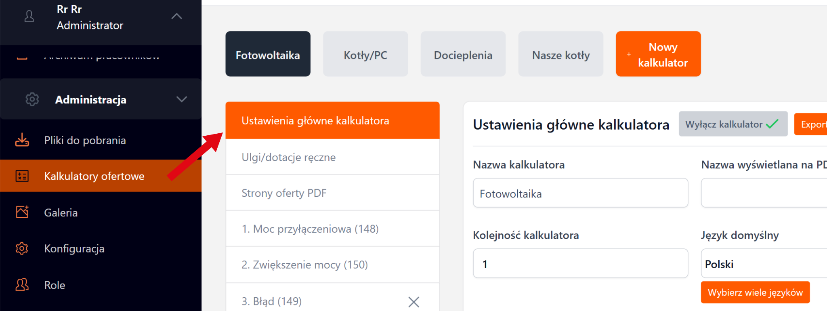Open the Język domyślny Polski dropdown
Screen dimensions: 827x311
click(x=763, y=264)
